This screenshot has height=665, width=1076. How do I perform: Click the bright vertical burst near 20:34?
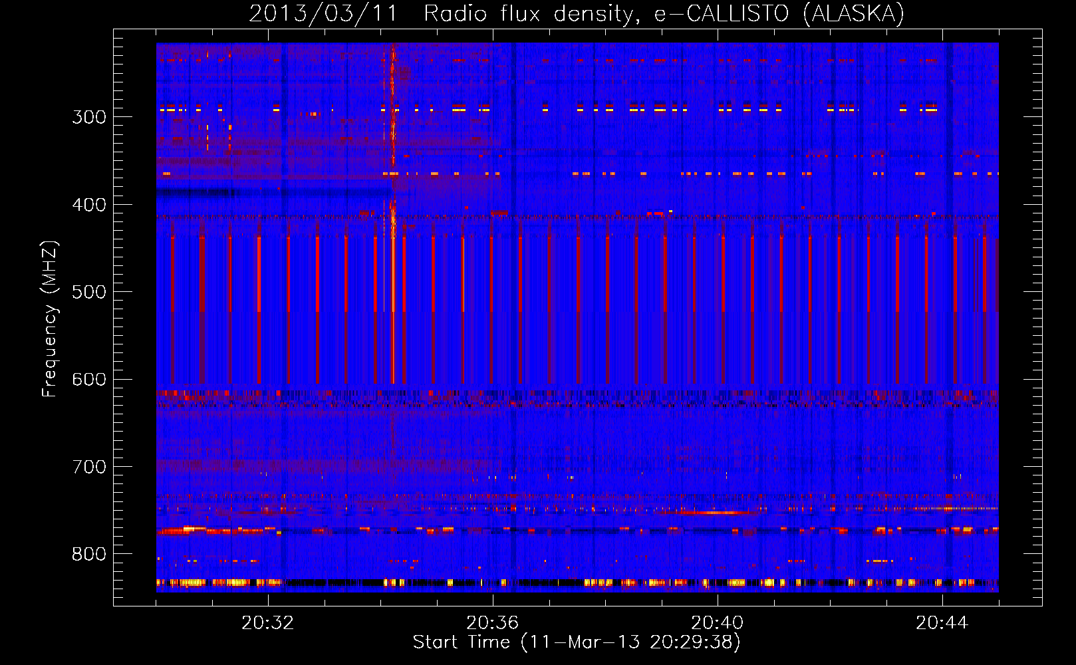(x=393, y=213)
